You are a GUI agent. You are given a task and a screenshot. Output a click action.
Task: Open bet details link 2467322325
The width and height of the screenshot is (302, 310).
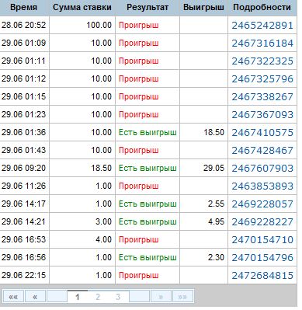262,61
